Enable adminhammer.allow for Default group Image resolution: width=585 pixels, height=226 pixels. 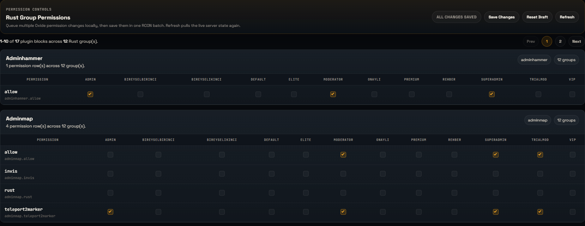[258, 94]
